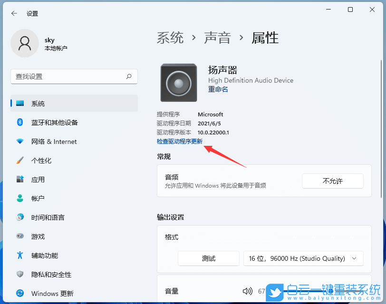This screenshot has width=386, height=304.
Task: Click the 不允许 disallow audio button
Action: click(x=332, y=181)
